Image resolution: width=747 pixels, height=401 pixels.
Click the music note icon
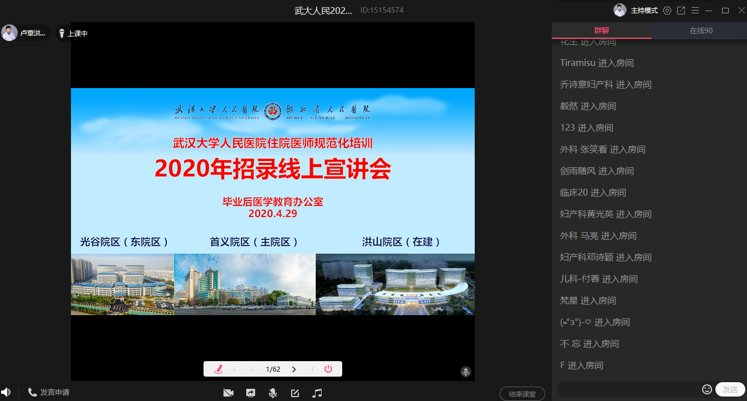tap(317, 393)
